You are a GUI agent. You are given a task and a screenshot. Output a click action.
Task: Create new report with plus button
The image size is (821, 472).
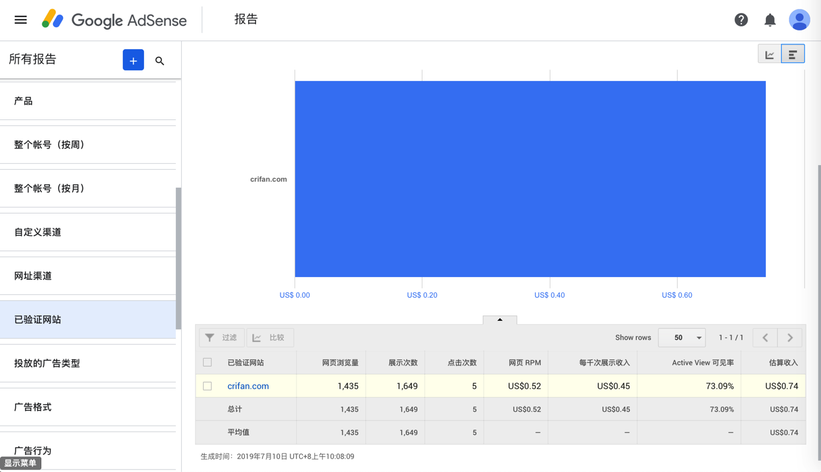(133, 60)
